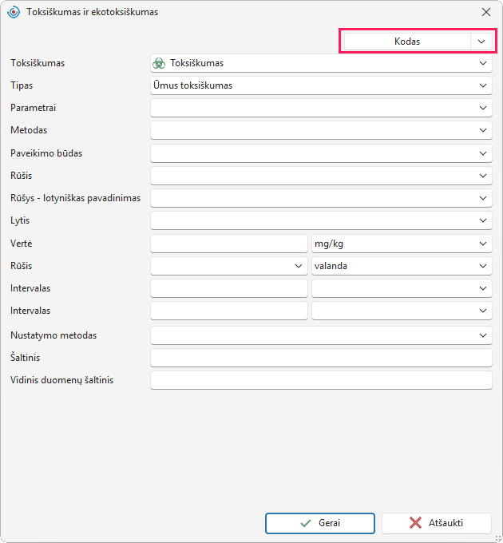
Task: Click the red X icon on Atšaukti button
Action: [x=415, y=523]
